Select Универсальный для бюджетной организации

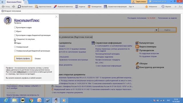15,51
